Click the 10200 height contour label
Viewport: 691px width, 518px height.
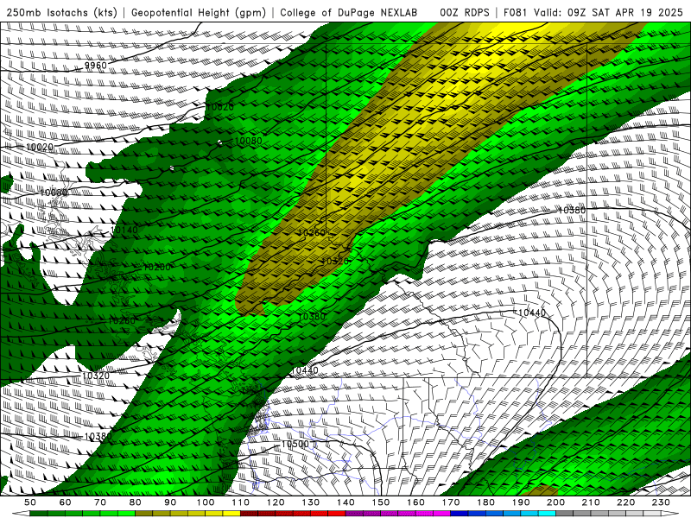click(x=157, y=267)
